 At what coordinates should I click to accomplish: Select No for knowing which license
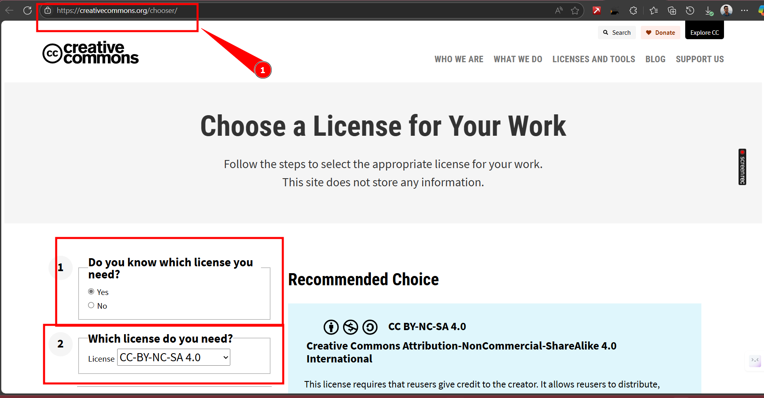91,305
